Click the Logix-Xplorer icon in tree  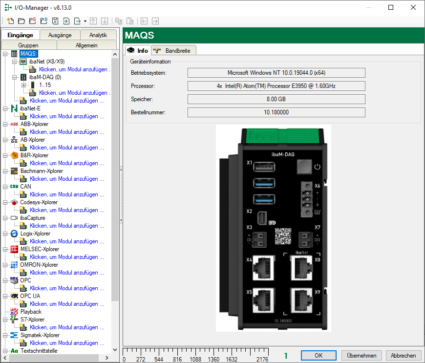[14, 234]
